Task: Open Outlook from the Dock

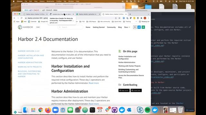Action: [129, 110]
